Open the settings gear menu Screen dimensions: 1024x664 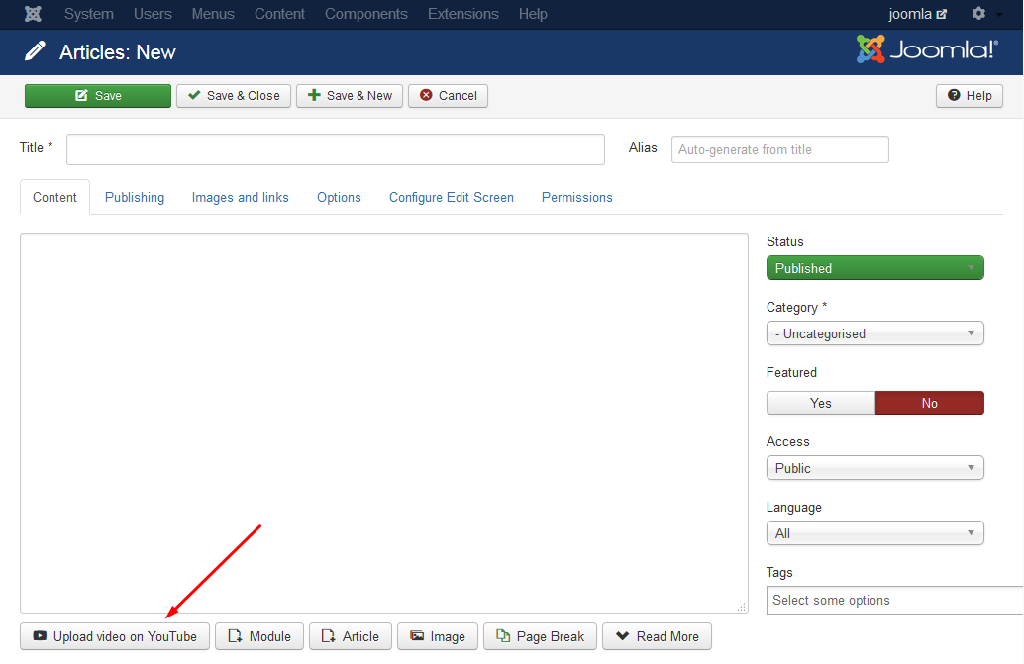(x=980, y=14)
